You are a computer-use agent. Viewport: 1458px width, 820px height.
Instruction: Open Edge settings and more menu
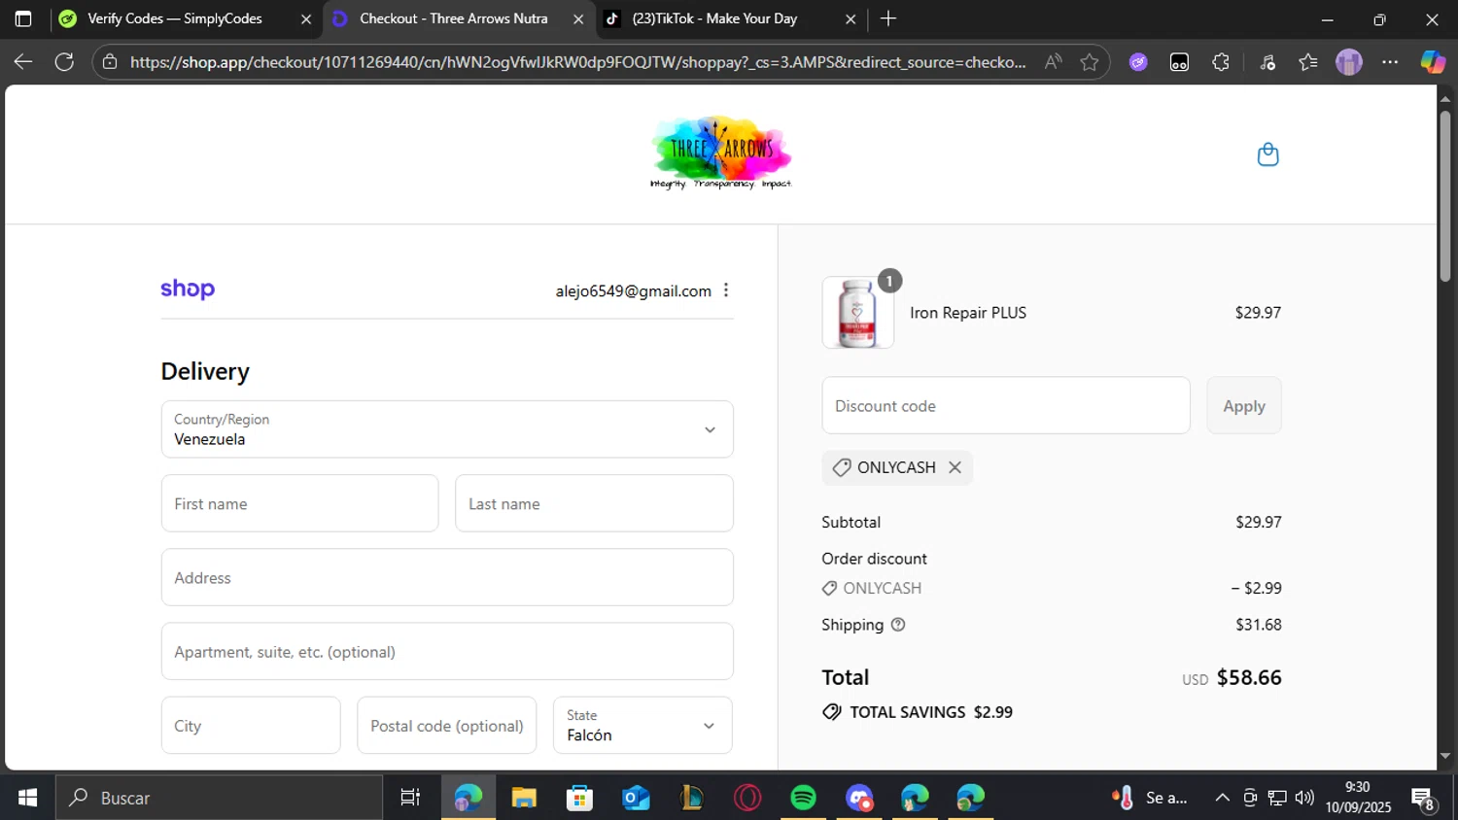(x=1390, y=62)
